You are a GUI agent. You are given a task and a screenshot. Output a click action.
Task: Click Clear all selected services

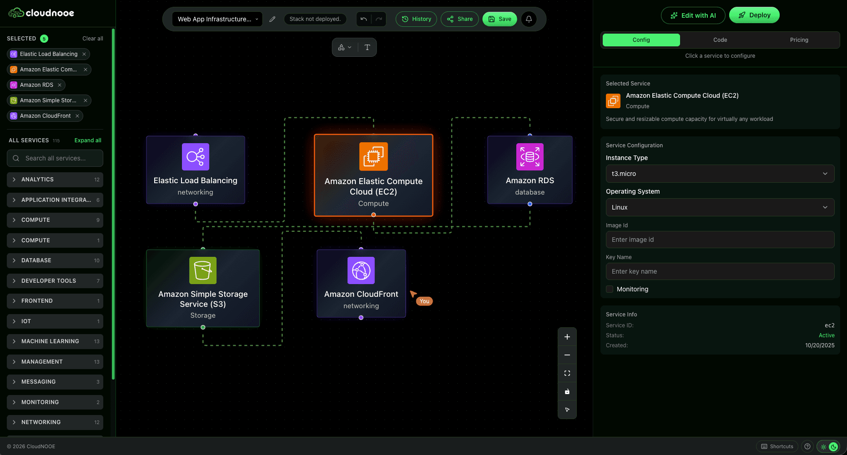[93, 39]
